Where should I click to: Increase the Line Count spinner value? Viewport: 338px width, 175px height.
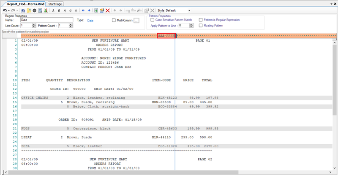(34, 24)
